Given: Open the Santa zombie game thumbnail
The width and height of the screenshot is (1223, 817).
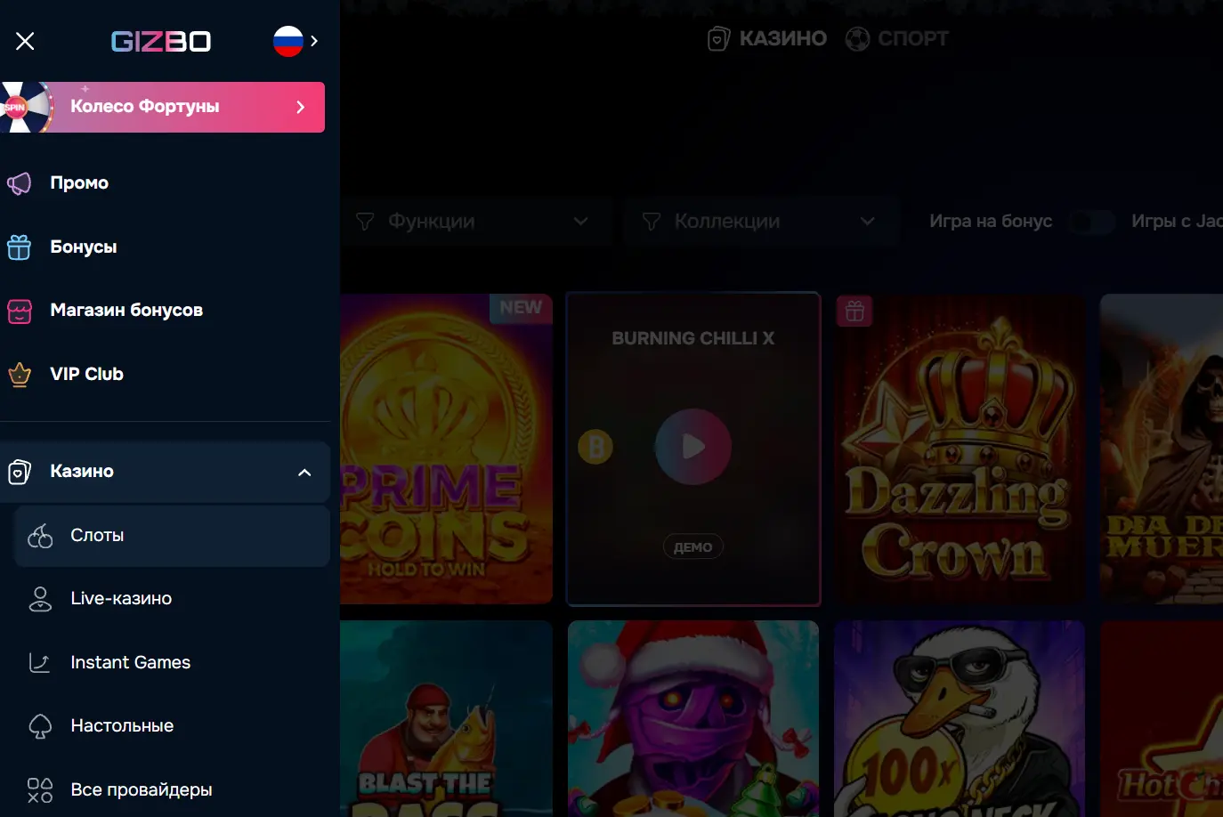Looking at the screenshot, I should [693, 719].
